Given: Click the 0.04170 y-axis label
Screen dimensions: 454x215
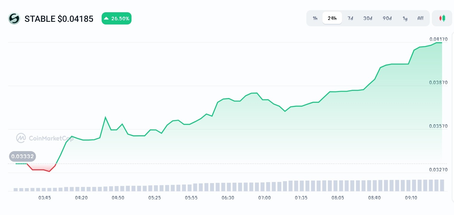Looking at the screenshot, I should coord(438,39).
